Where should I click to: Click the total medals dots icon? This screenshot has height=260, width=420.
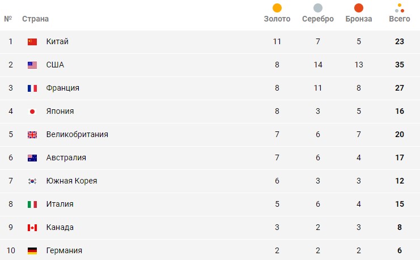point(400,8)
